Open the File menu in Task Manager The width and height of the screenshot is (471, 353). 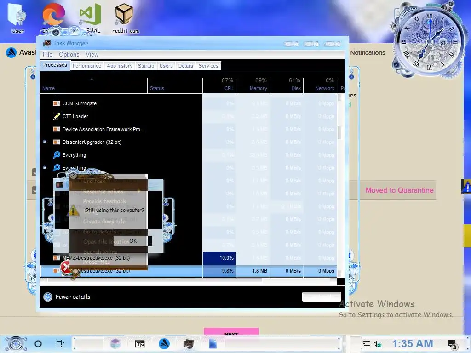pyautogui.click(x=47, y=55)
